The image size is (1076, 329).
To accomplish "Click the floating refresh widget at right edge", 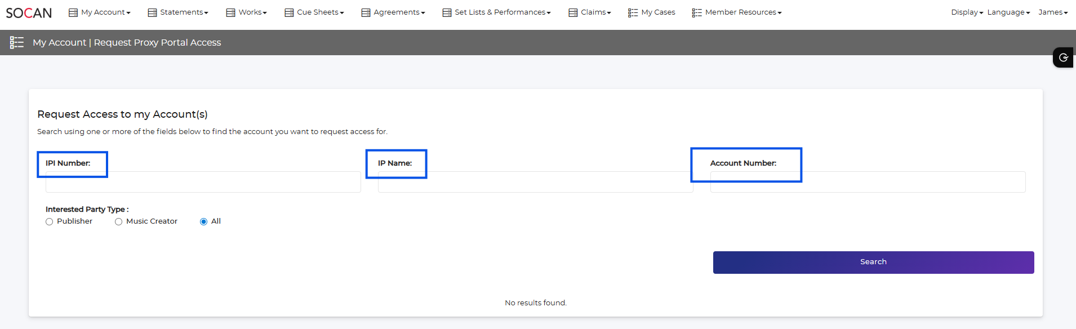I will pos(1063,57).
